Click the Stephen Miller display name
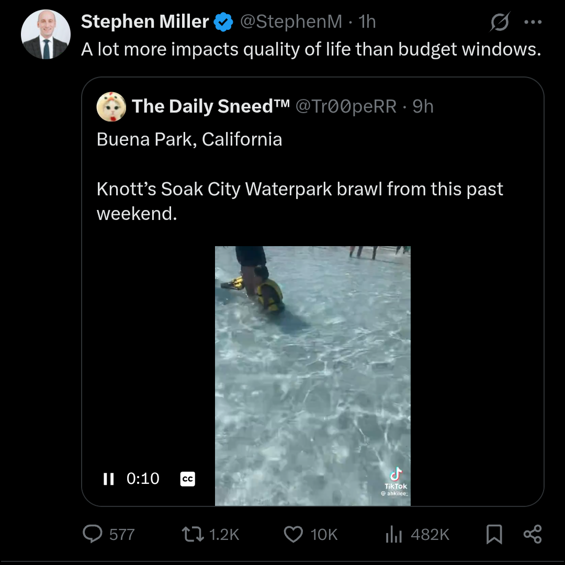This screenshot has height=565, width=565. (x=145, y=21)
